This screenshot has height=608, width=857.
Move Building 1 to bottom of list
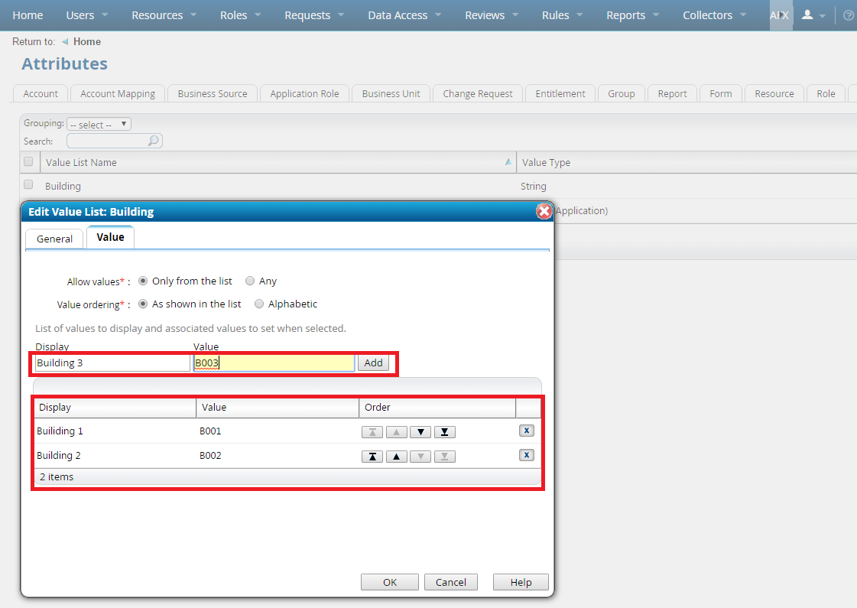tap(444, 432)
